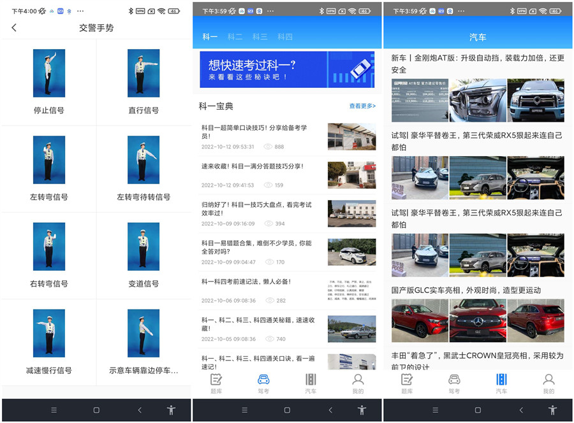Open the 示意车辆靠边停车 gesture picture
Viewport: 574px width, 423px height.
coord(143,333)
